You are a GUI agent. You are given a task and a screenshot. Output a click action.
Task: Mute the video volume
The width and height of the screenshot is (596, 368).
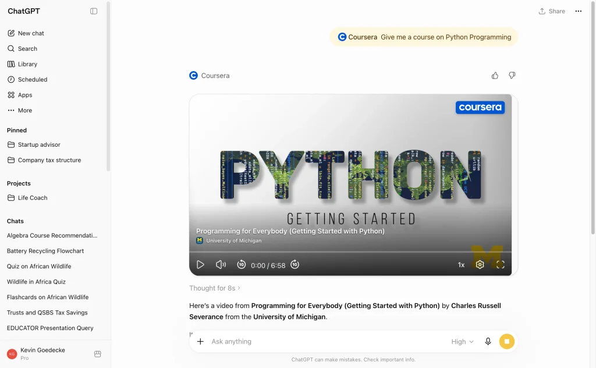[221, 264]
